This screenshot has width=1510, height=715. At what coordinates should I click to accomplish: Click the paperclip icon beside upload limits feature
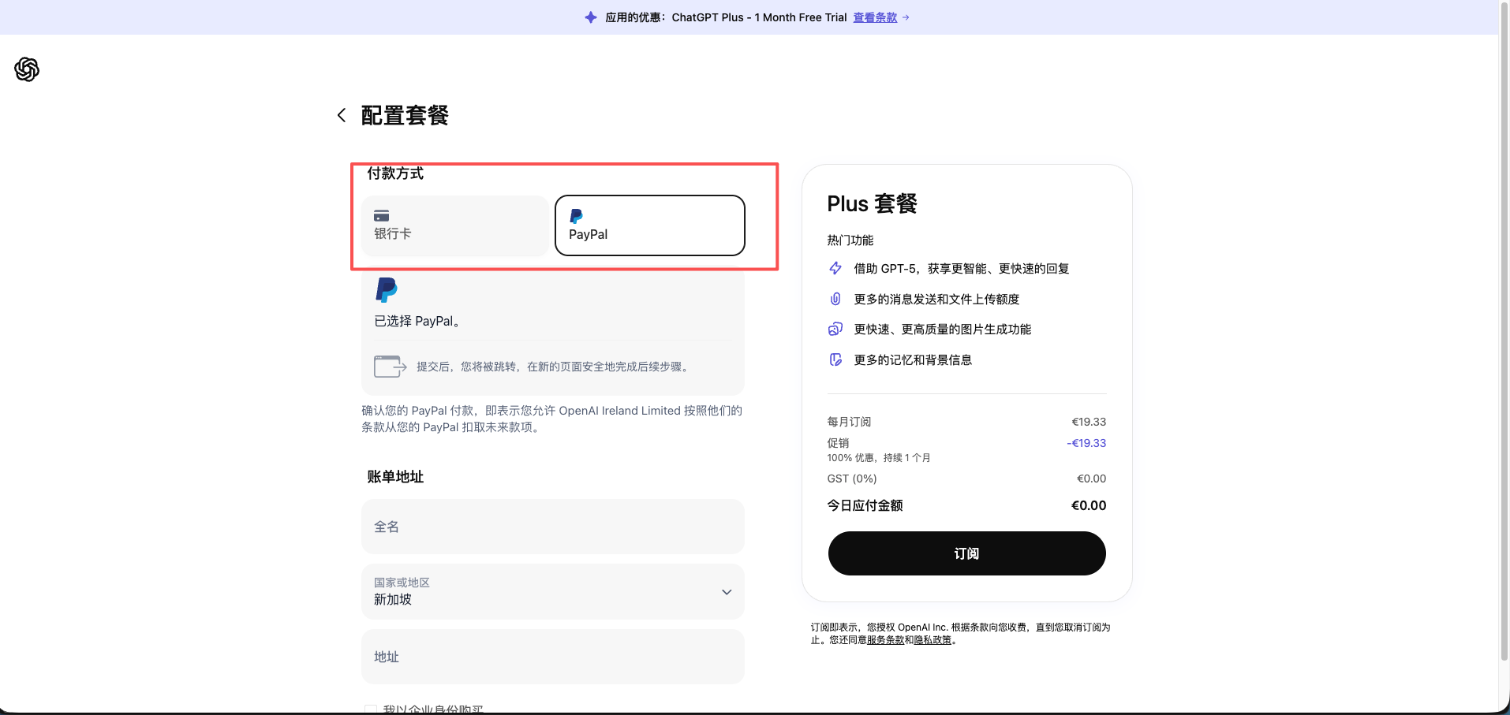(x=835, y=299)
